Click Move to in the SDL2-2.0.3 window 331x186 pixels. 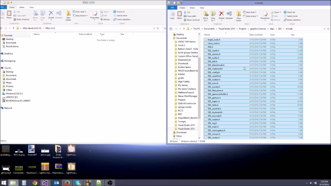36,16
